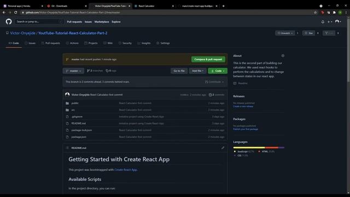This screenshot has width=350, height=197.
Task: Click Marketplace in top navigation
Action: pyautogui.click(x=102, y=22)
